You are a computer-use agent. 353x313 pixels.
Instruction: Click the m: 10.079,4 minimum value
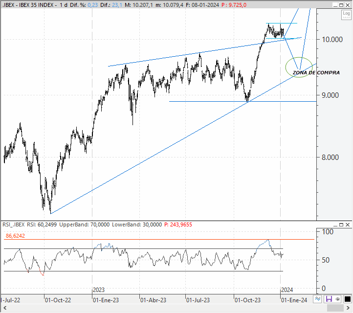pos(169,5)
